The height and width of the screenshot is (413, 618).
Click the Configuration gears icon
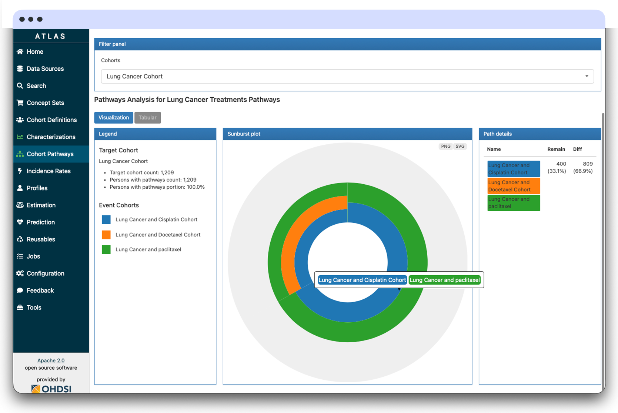[20, 273]
